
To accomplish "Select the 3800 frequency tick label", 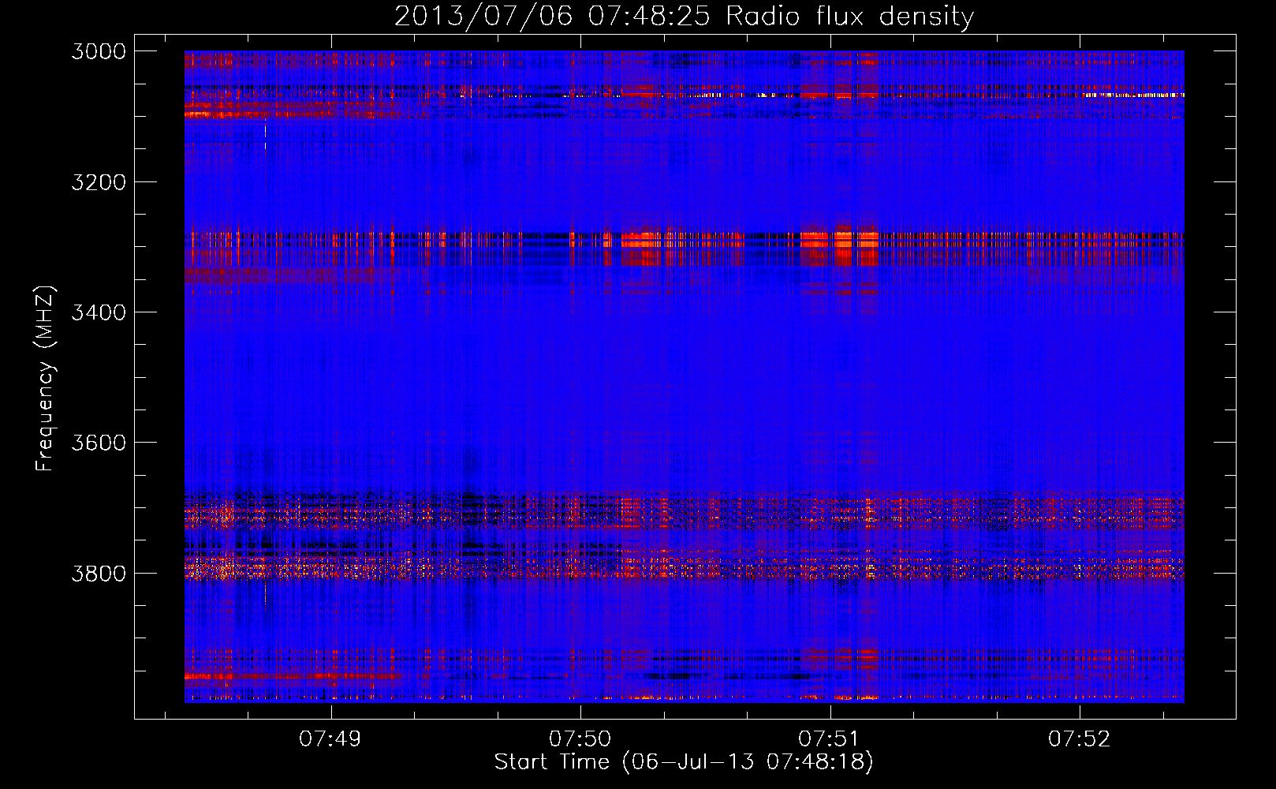I will [x=99, y=573].
